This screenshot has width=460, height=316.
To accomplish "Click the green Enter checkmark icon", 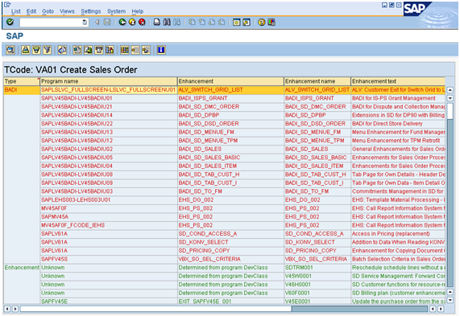I will (x=10, y=22).
